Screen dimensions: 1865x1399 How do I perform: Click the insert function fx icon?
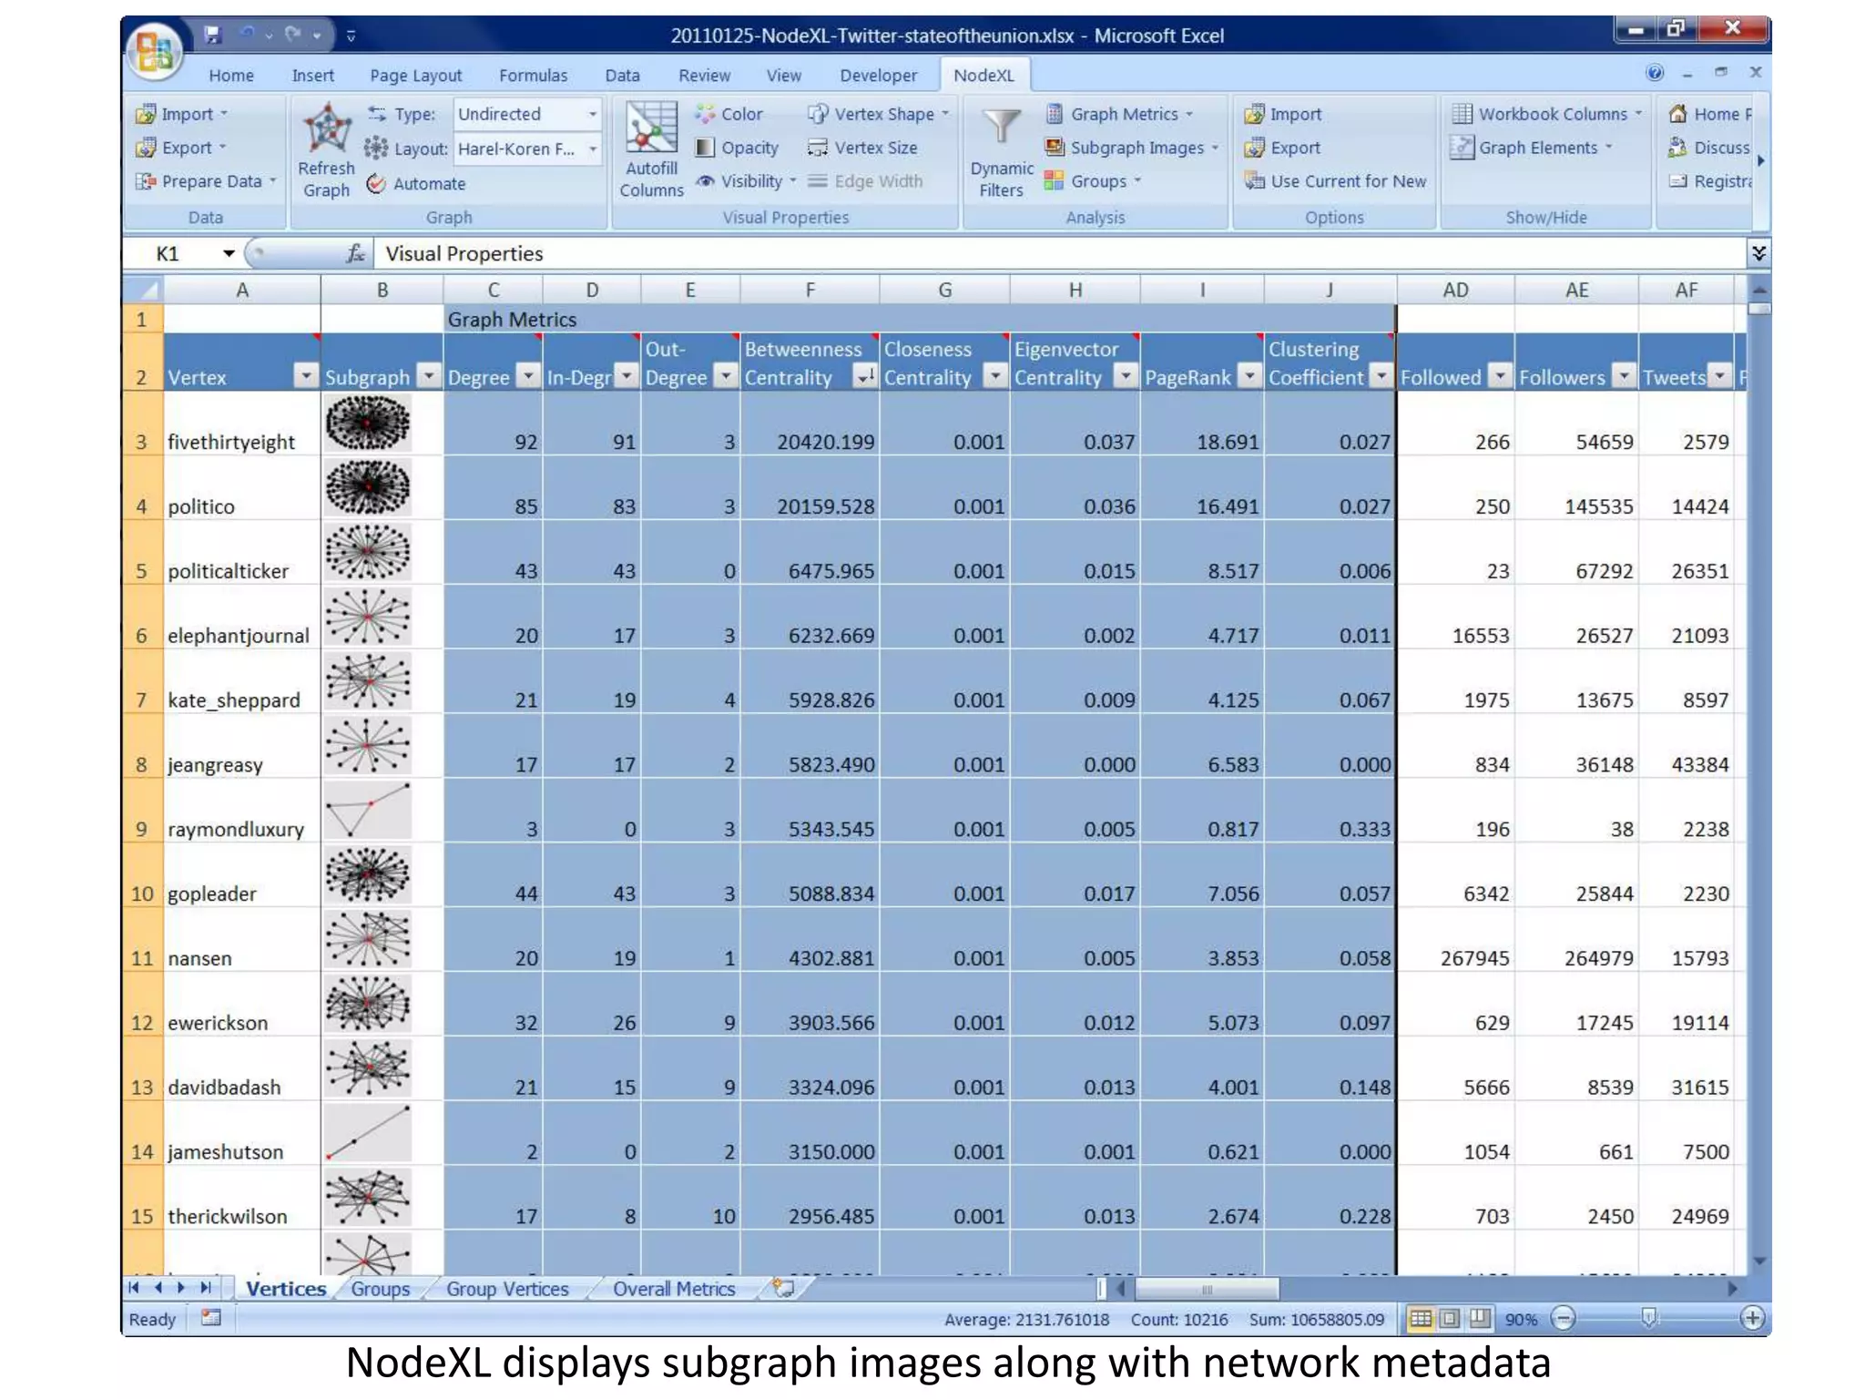pyautogui.click(x=356, y=253)
